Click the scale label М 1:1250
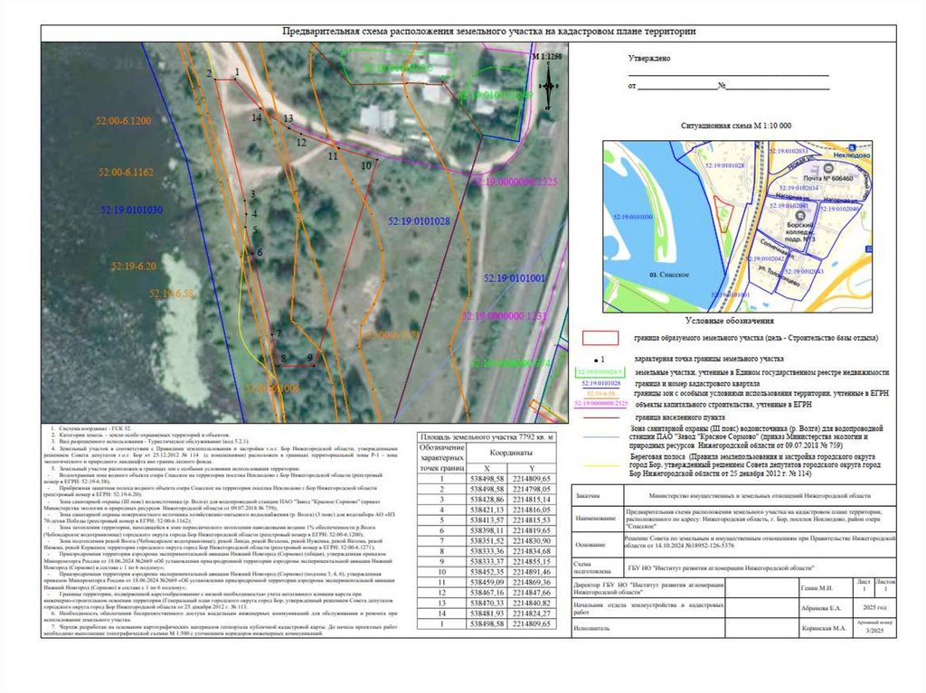The height and width of the screenshot is (693, 926). (547, 57)
